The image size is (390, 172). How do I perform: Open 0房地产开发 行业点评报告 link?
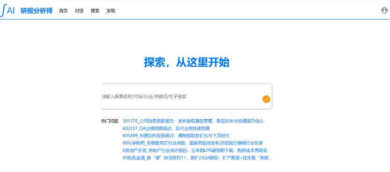pos(195,150)
